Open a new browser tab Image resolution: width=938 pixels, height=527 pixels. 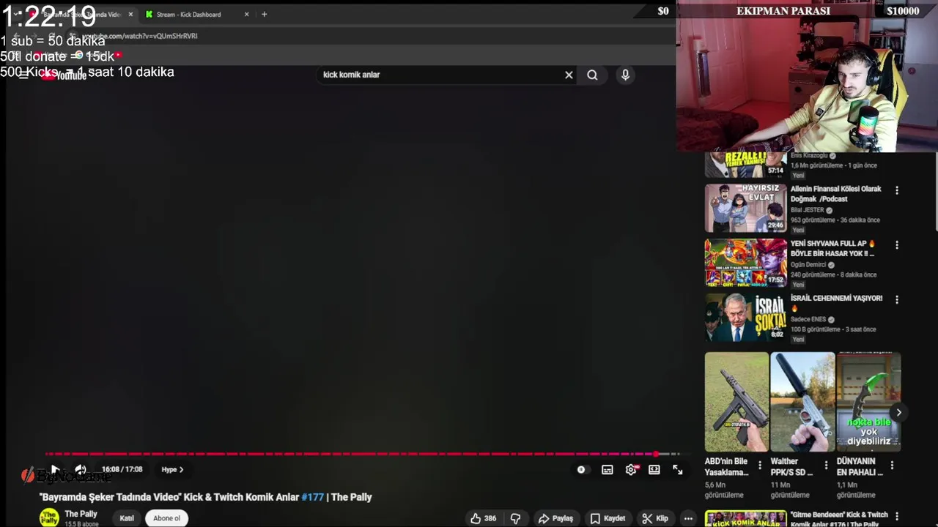pyautogui.click(x=264, y=14)
